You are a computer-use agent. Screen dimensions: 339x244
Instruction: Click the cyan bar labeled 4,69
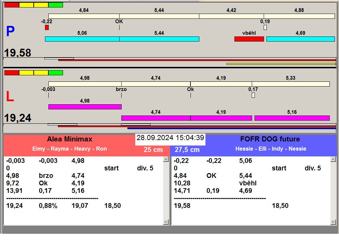(301, 39)
